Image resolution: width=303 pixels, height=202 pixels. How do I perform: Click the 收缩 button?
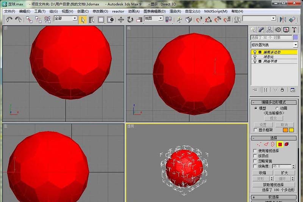point(262,172)
